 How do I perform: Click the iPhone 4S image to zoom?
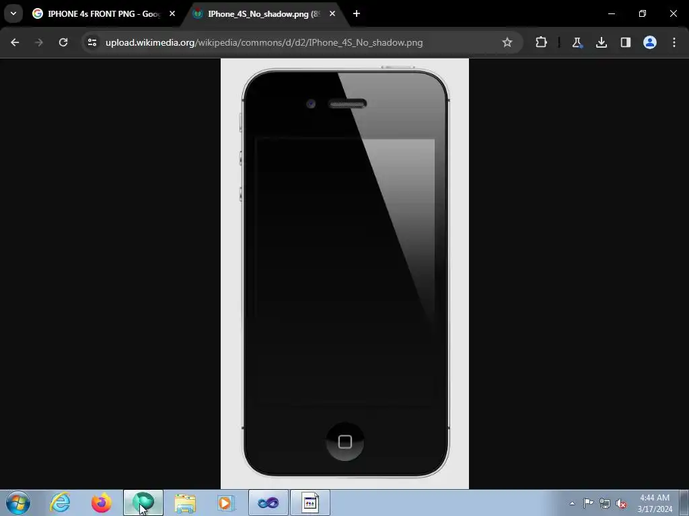(x=344, y=273)
